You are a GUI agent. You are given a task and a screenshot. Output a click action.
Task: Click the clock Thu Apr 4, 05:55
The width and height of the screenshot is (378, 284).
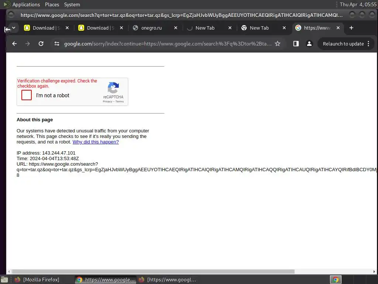[x=358, y=4]
